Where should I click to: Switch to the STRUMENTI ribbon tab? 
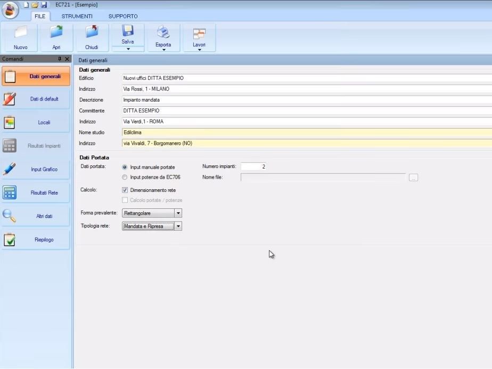[x=77, y=16]
